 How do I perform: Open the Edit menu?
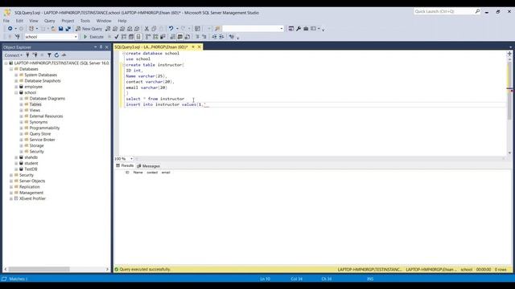click(19, 21)
